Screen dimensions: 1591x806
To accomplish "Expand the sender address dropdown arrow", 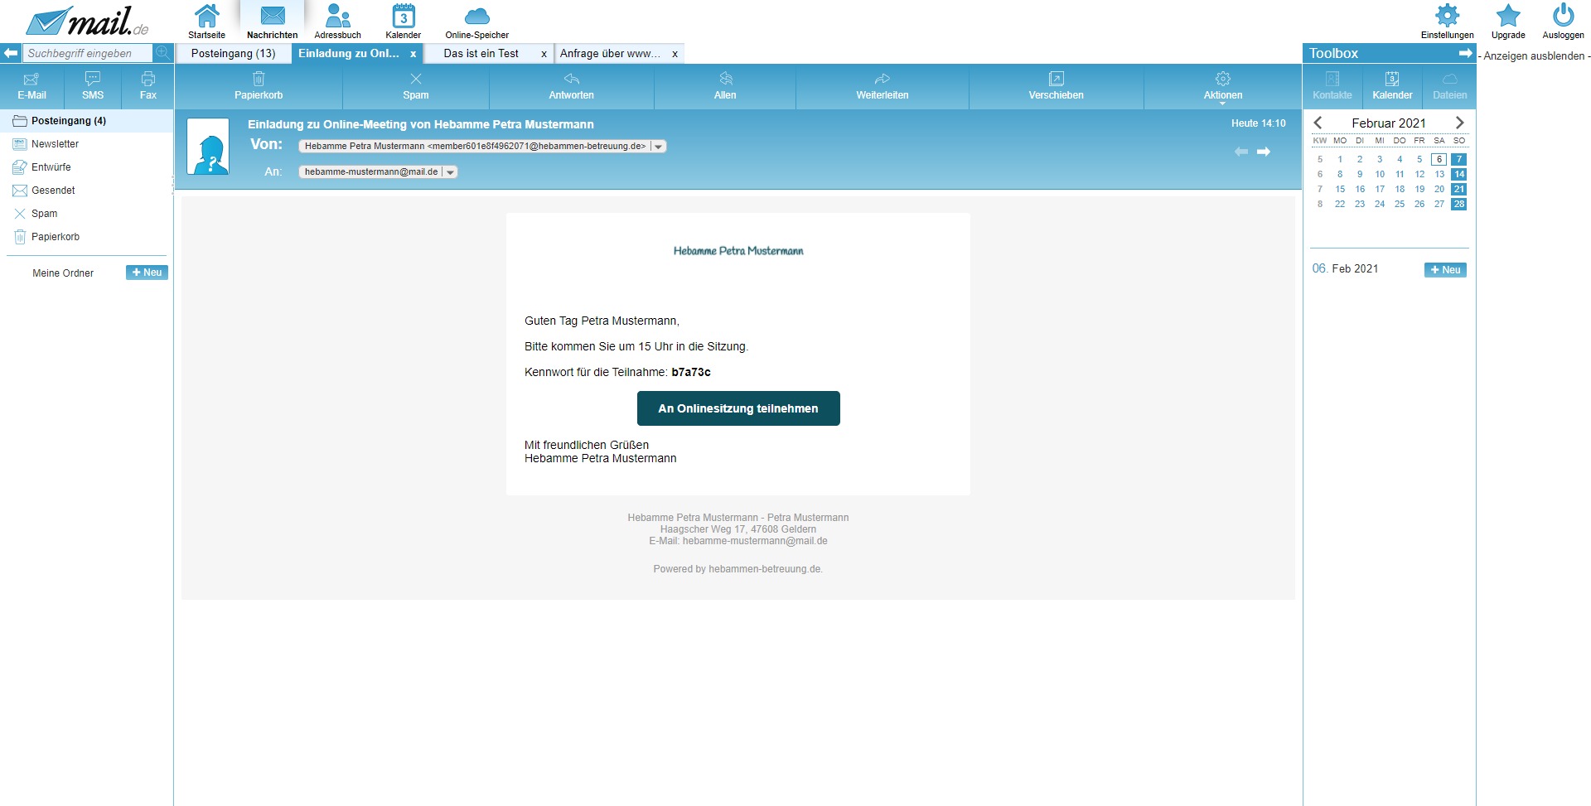I will (x=659, y=147).
